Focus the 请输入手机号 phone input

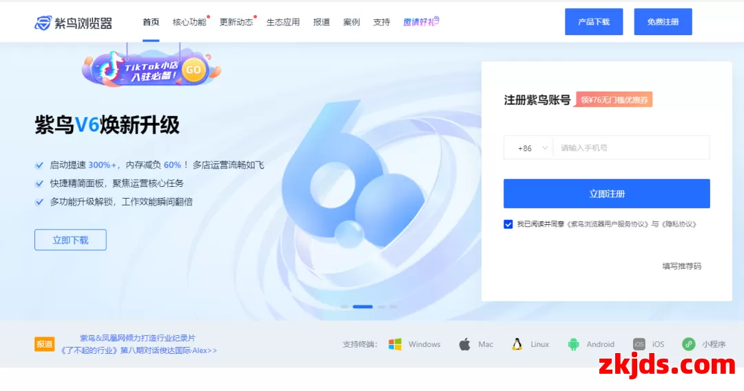632,148
